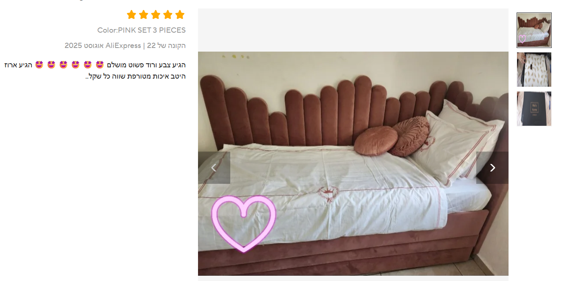Click the pleated round pink cushion
Screen dimensions: 565x281
(410, 136)
